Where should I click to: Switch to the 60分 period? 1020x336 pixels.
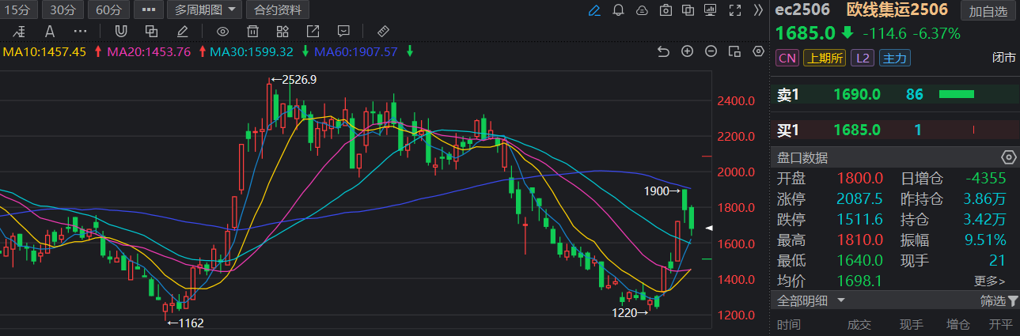coord(108,10)
